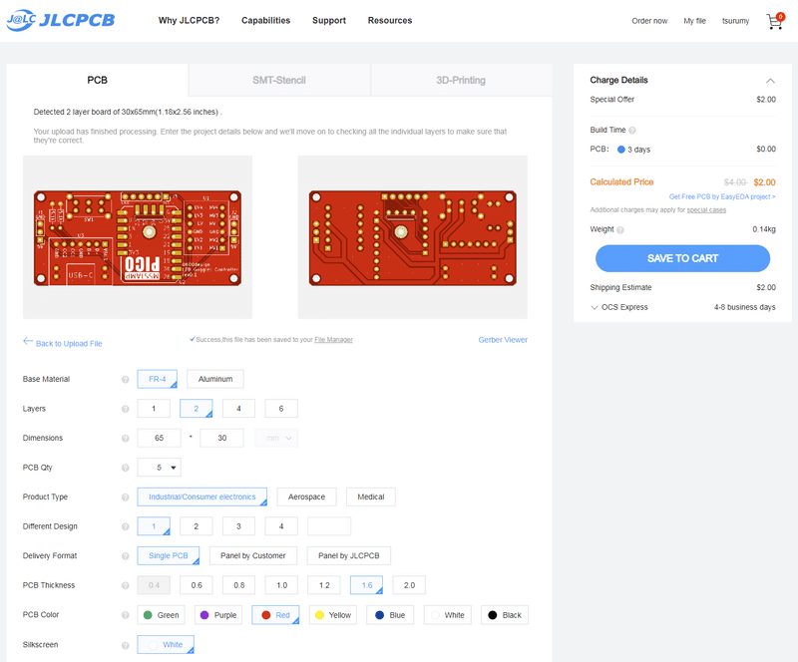
Task: Click the PCB Color help icon
Action: coord(126,616)
